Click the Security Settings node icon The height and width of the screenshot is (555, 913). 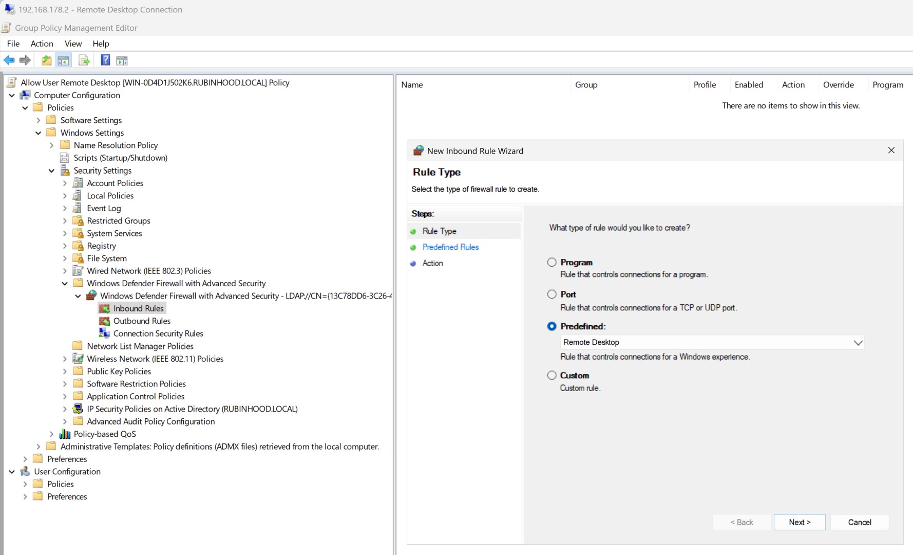pos(65,170)
